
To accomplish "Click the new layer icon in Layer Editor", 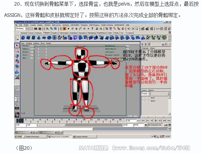I will pos(169,94).
